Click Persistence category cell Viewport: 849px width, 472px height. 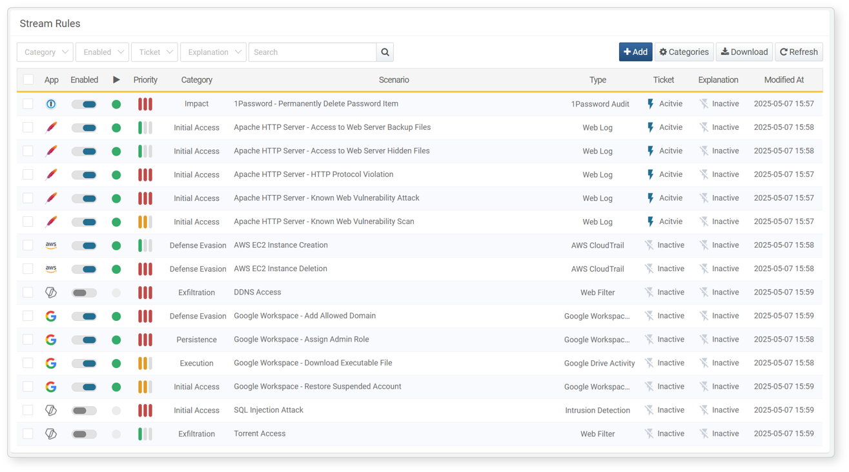[196, 340]
